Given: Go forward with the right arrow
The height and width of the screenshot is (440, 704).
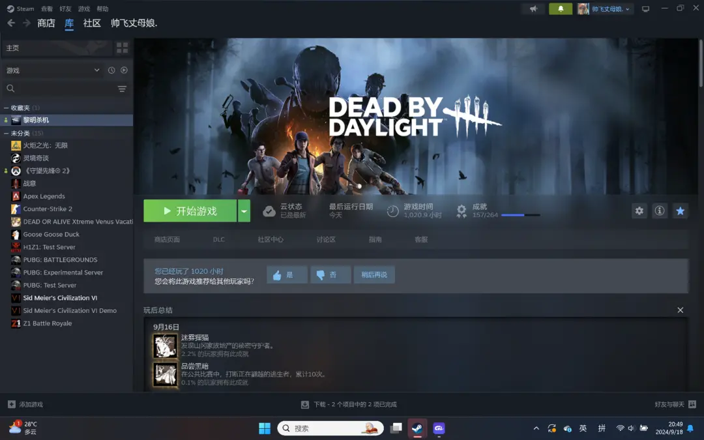Looking at the screenshot, I should [27, 23].
